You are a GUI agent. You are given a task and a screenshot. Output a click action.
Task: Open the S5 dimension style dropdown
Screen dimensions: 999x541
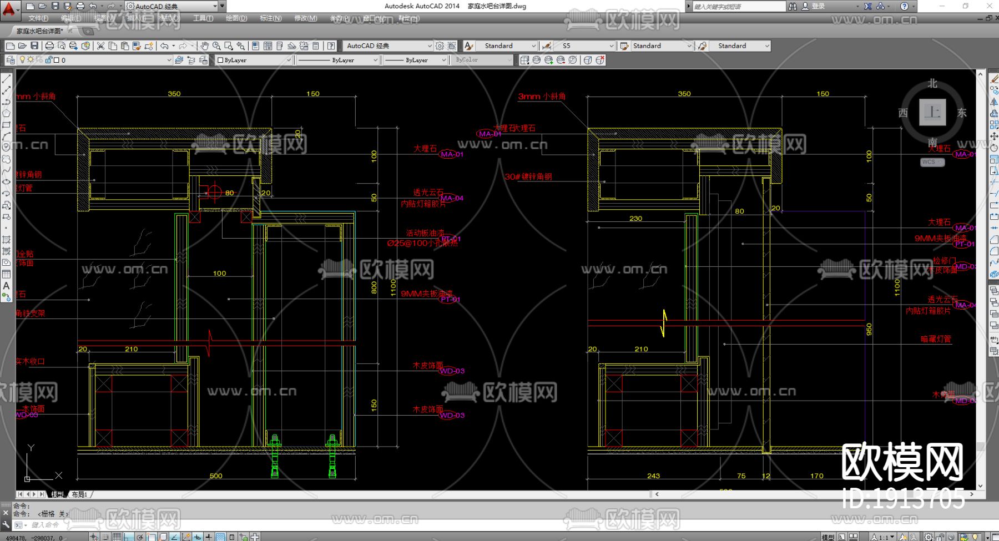[x=611, y=46]
